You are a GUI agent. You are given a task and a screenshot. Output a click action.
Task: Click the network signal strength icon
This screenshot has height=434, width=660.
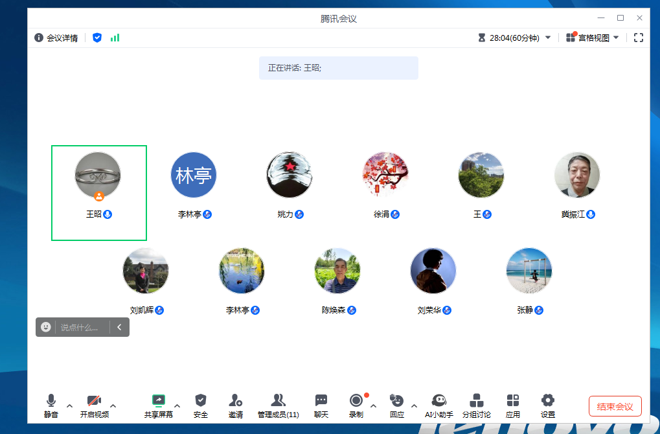(x=115, y=38)
